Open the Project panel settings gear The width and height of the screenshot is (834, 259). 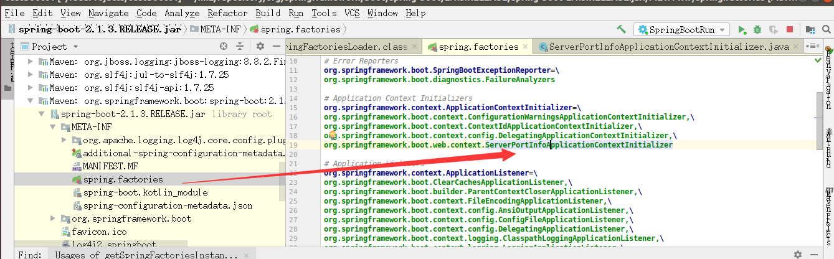coord(260,46)
